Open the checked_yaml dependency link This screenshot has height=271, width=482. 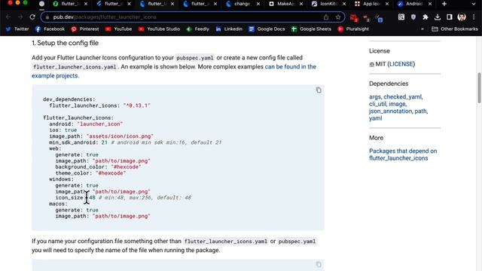[402, 97]
